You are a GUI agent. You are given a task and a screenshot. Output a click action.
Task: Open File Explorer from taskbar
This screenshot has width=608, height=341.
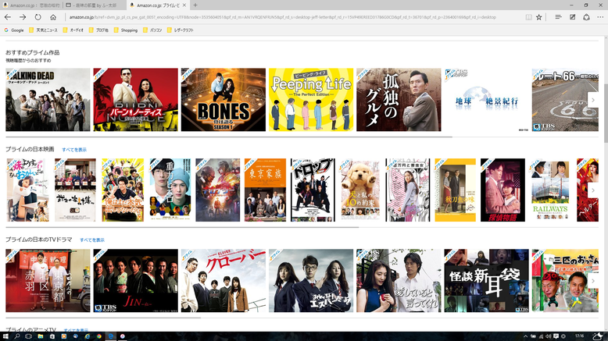(x=41, y=336)
